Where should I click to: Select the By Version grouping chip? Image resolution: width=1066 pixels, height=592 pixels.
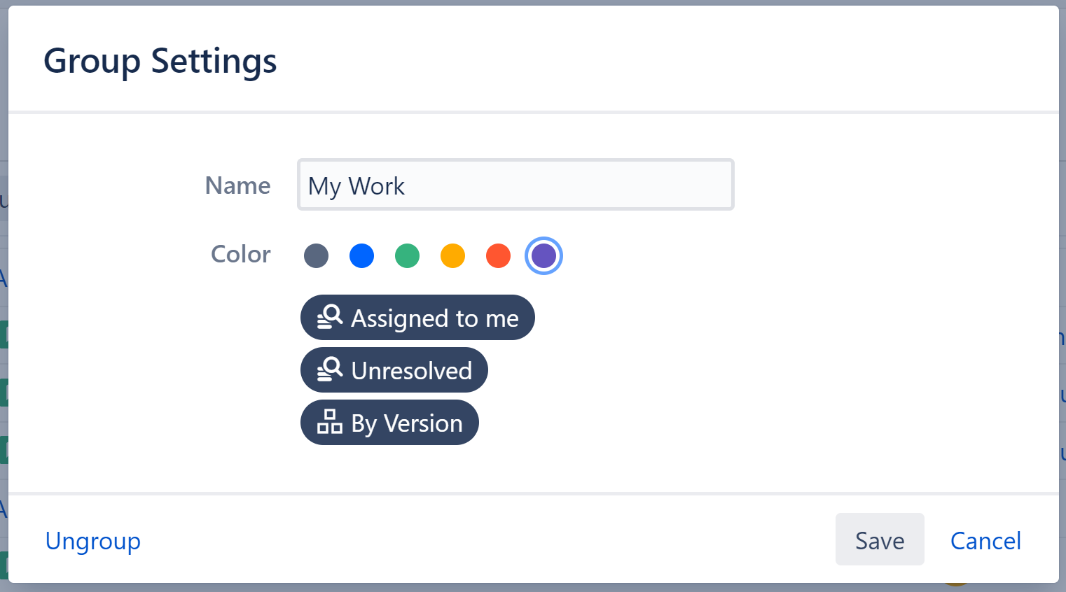(x=389, y=422)
